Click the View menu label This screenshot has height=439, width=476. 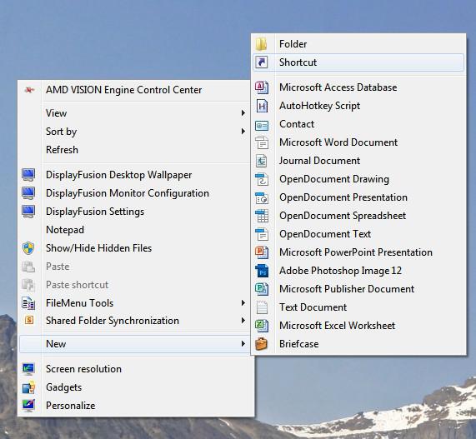point(56,113)
